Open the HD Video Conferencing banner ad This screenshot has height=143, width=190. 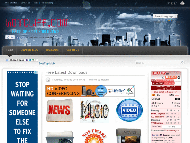[90, 91]
